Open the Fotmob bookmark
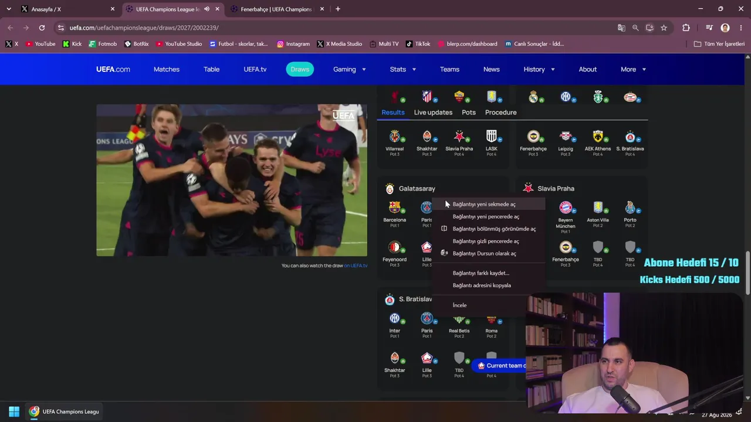Viewport: 751px width, 422px height. pyautogui.click(x=103, y=44)
